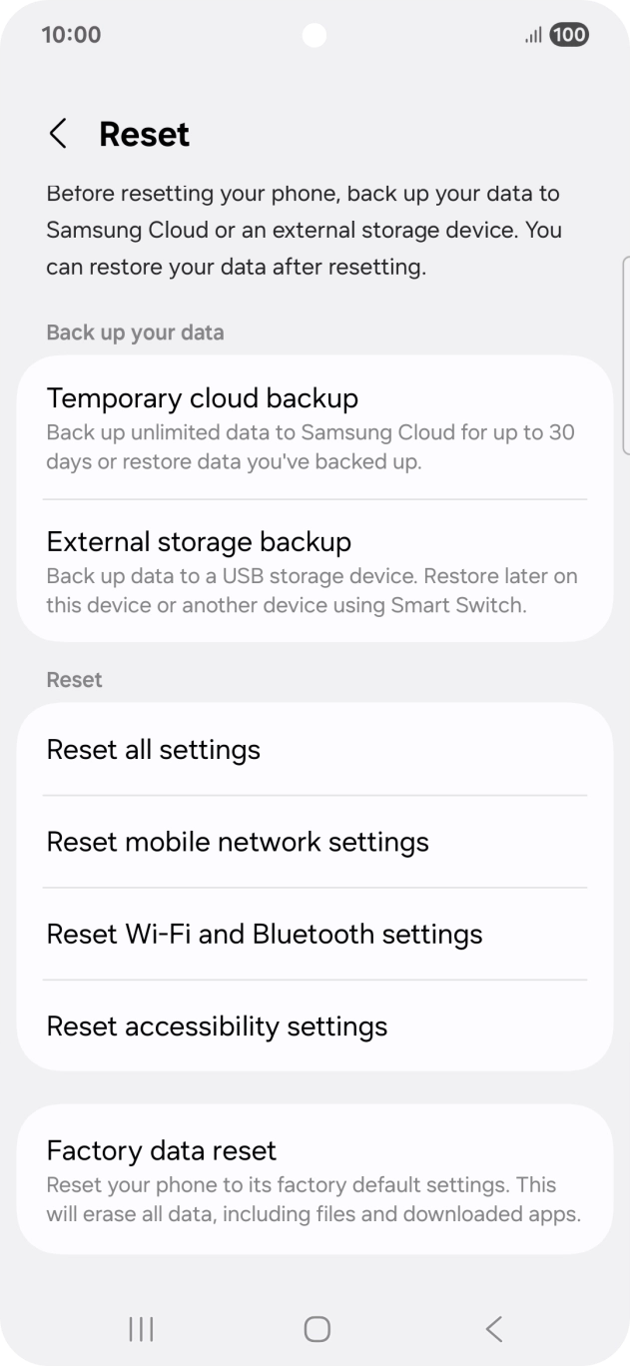Tap the Back up your data section header
630x1366 pixels.
(x=135, y=333)
